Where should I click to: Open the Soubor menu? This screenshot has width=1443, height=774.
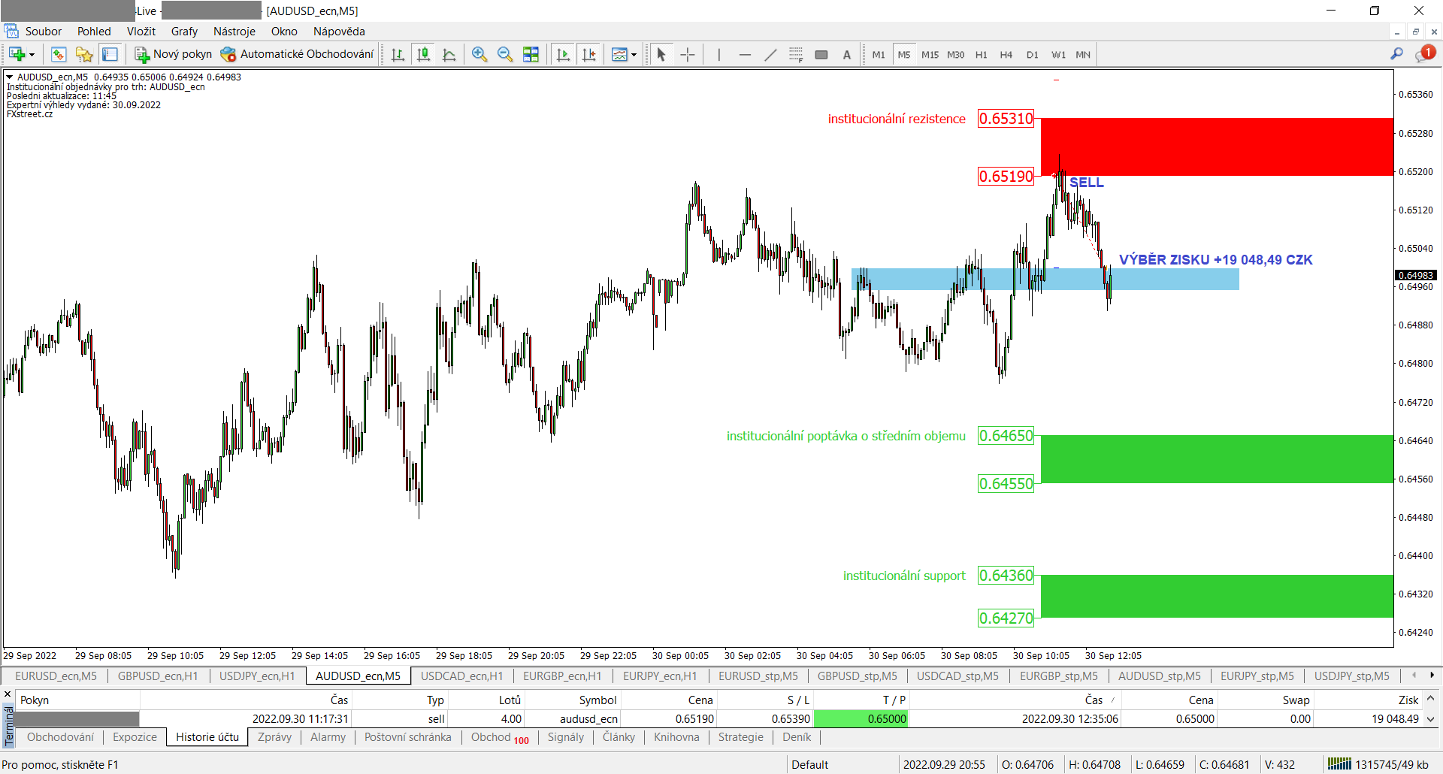pos(44,31)
